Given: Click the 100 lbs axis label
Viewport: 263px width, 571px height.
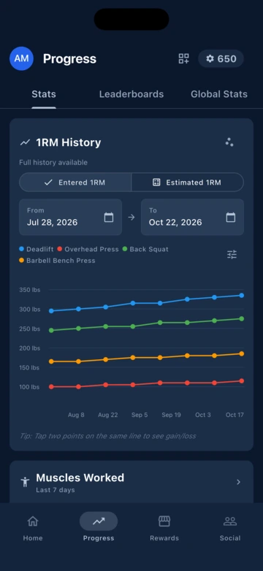Looking at the screenshot, I should (x=29, y=387).
